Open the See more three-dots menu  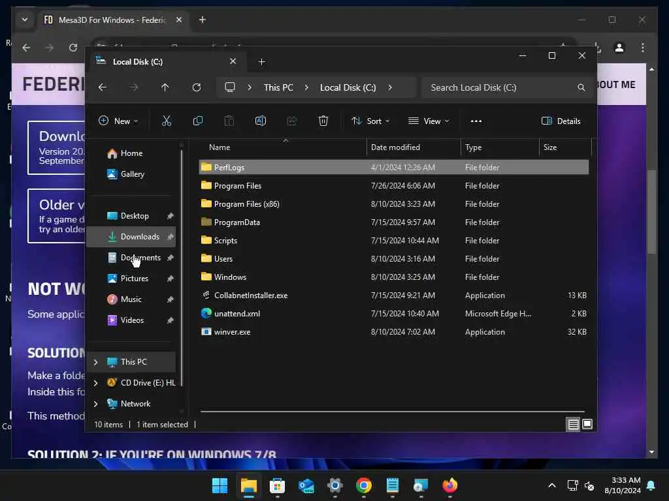tap(476, 121)
